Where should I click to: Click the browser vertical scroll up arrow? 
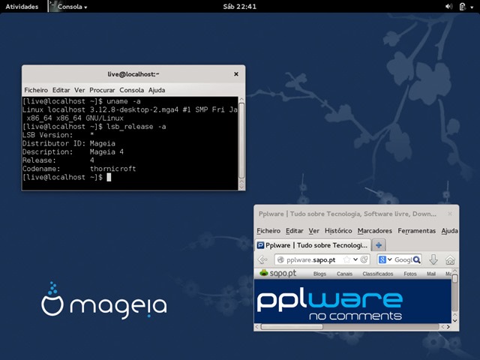(455, 271)
